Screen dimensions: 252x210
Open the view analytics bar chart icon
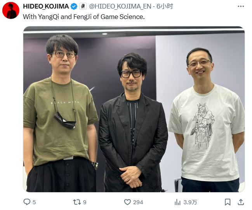point(177,202)
